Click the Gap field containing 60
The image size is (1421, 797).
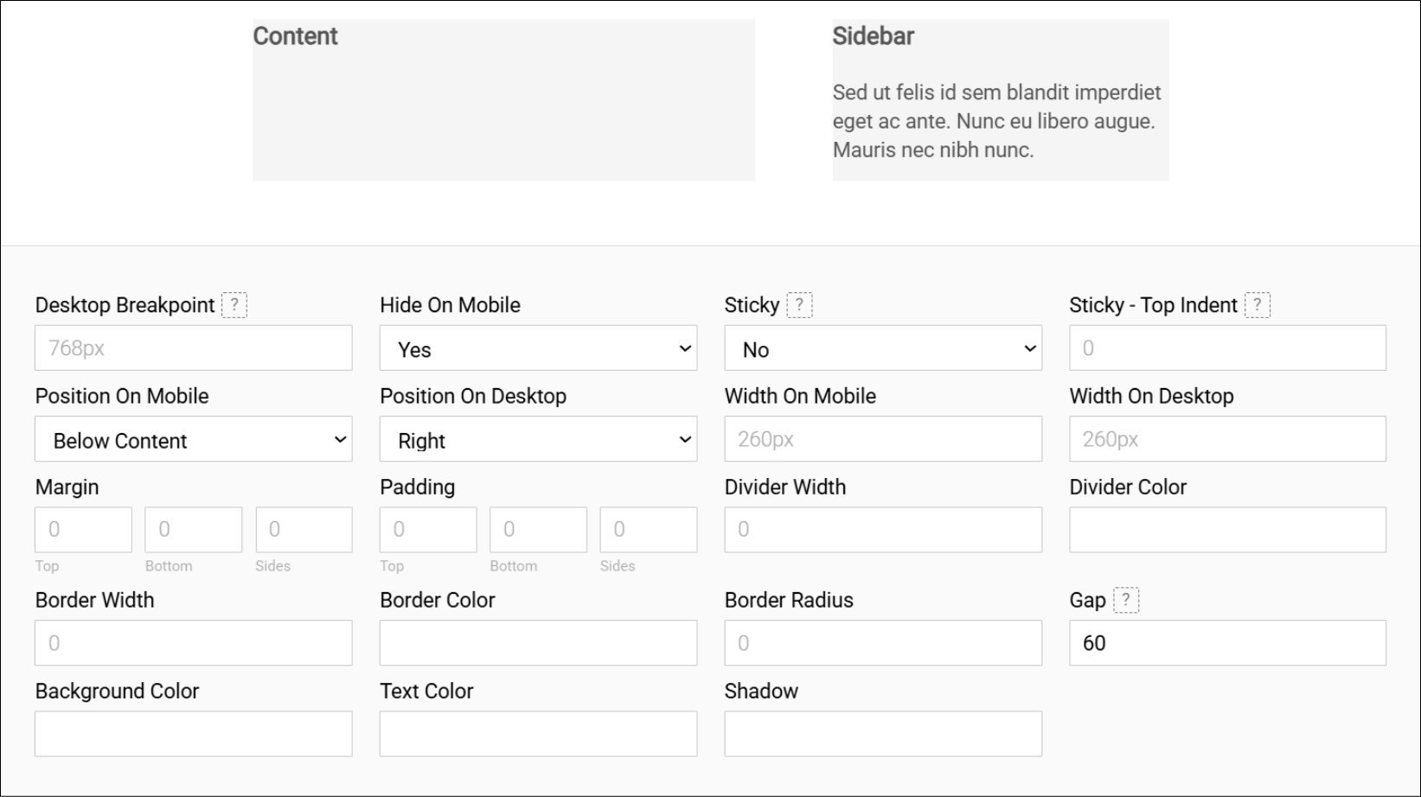(x=1226, y=642)
